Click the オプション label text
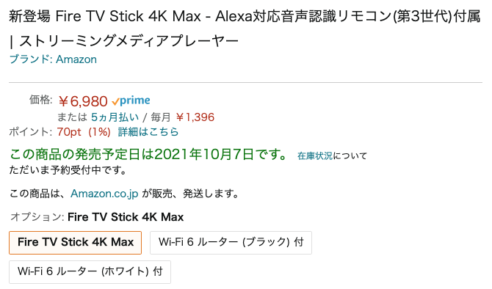Screen dimensions: 492x289 37,217
